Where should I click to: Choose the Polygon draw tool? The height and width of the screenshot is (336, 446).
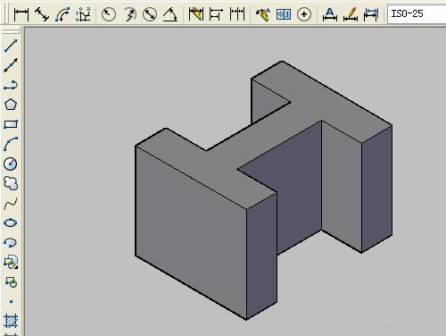tap(11, 105)
